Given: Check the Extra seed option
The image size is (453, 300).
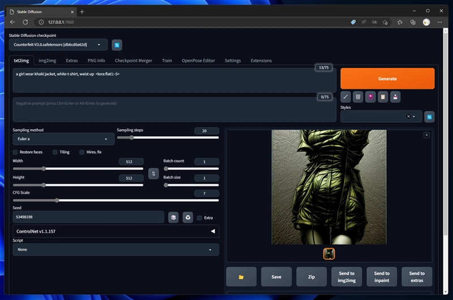Looking at the screenshot, I should pos(199,217).
